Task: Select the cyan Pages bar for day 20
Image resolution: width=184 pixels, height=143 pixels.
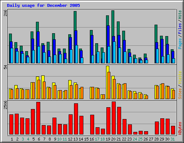Action: pyautogui.click(x=114, y=52)
